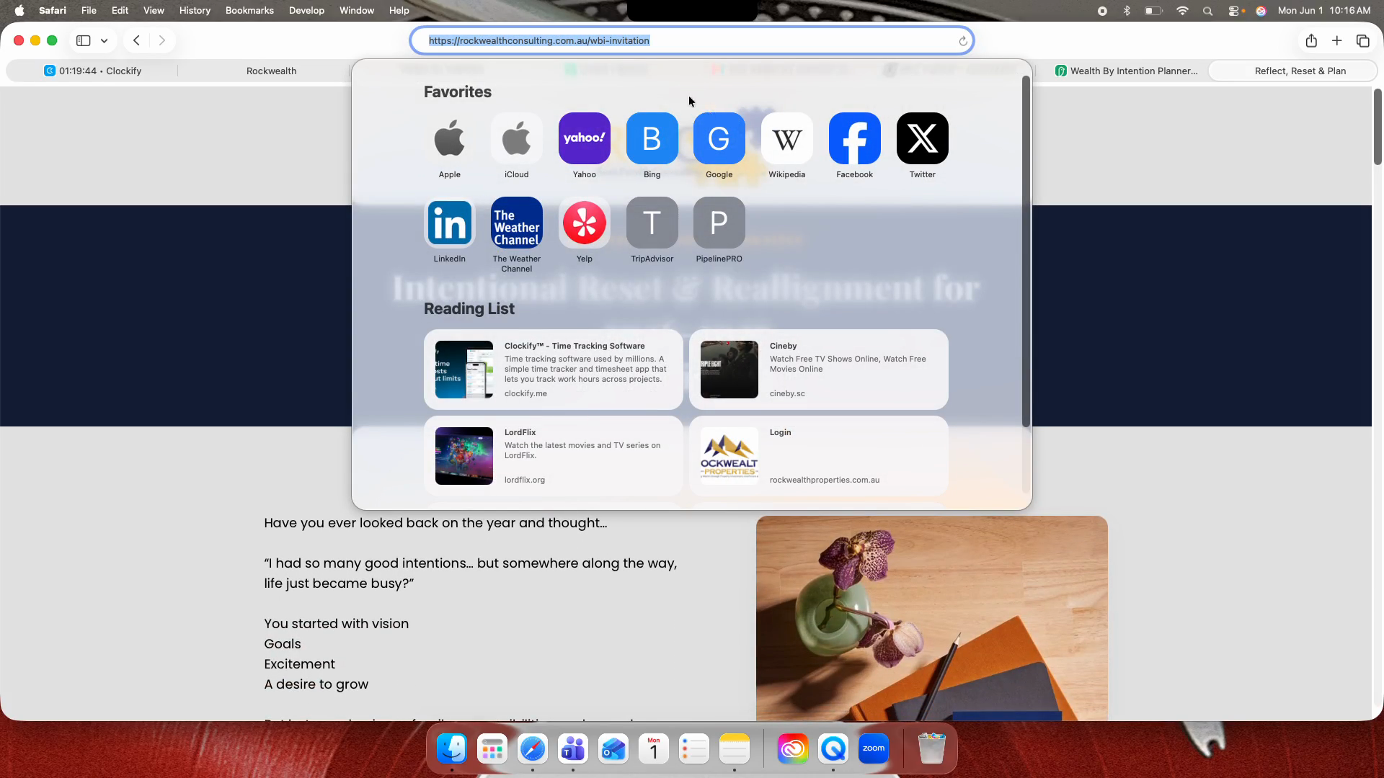Click the Share toolbar icon

(x=1311, y=41)
